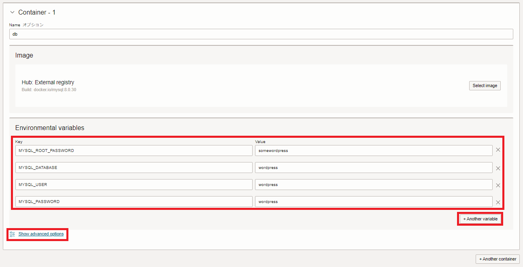The width and height of the screenshot is (523, 267).
Task: Click the Container - 1 heading text
Action: 37,13
